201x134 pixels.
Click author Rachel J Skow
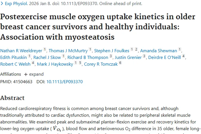(x=47, y=57)
